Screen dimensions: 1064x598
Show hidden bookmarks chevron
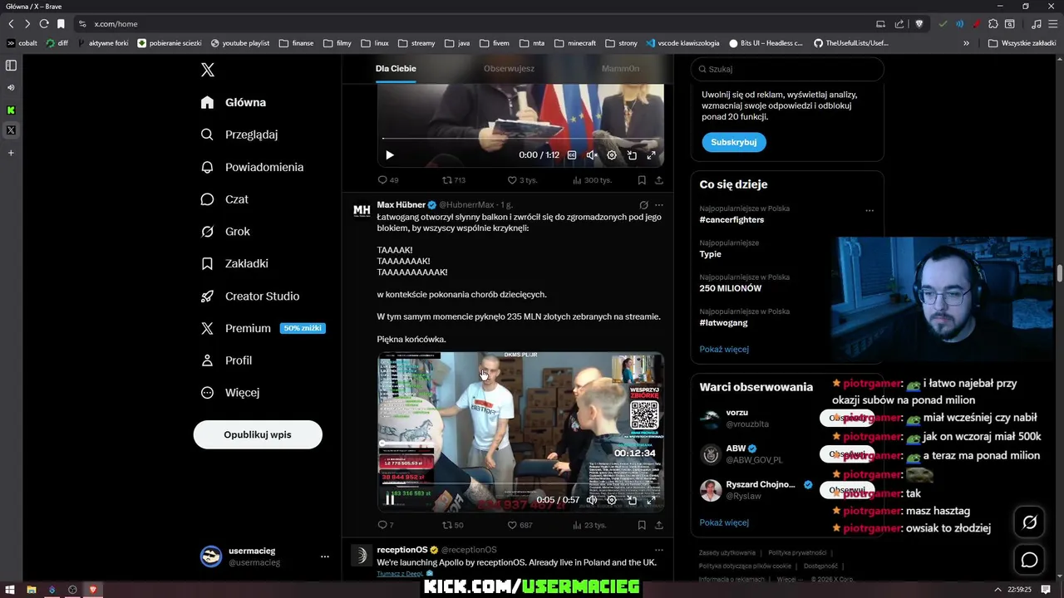966,43
